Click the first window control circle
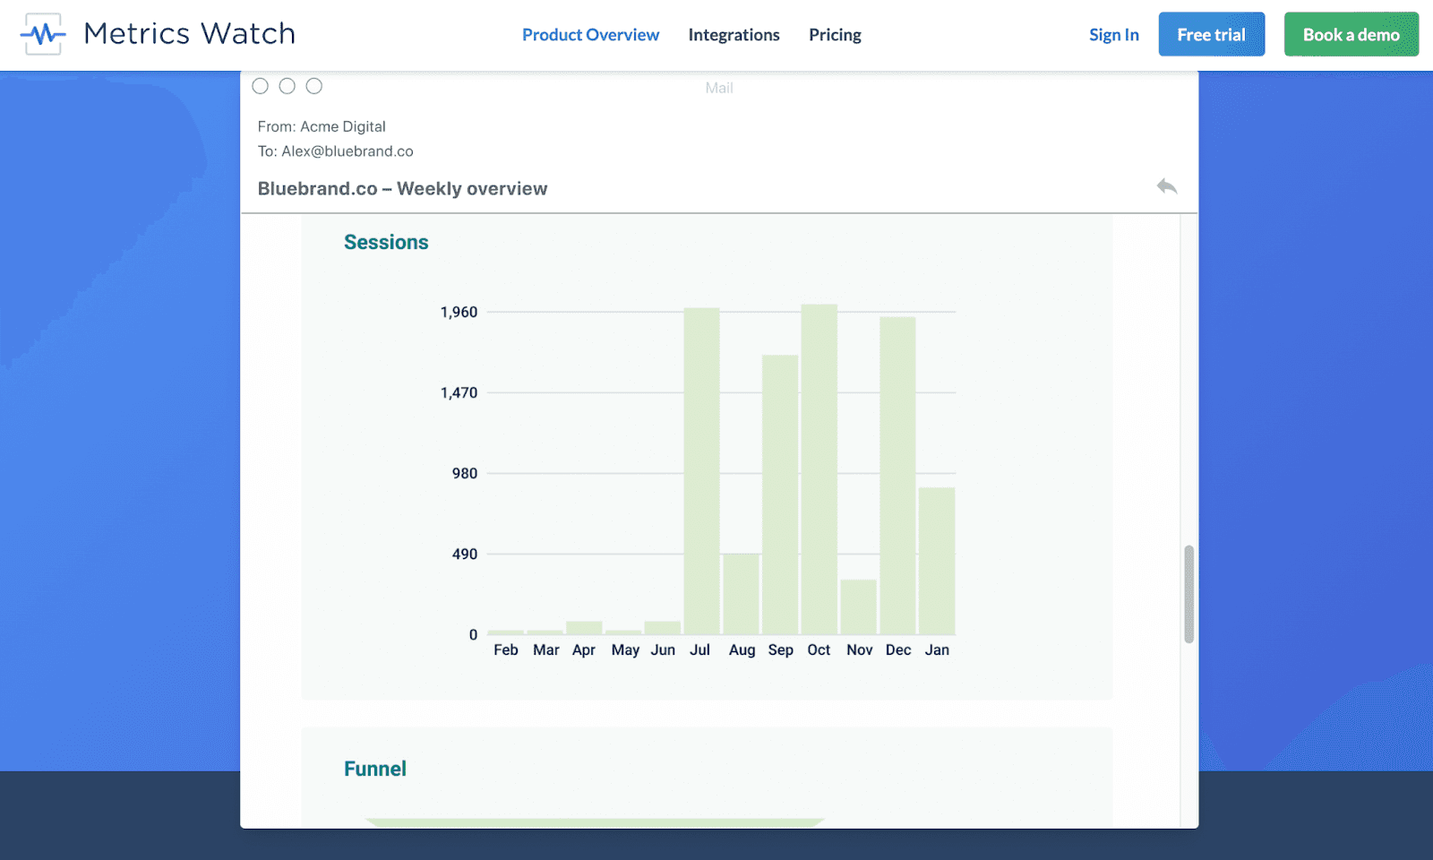The image size is (1433, 860). coord(260,86)
